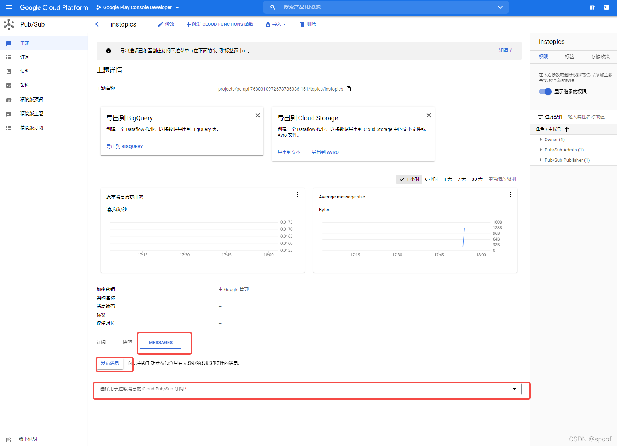Screen dimensions: 617x446
Task: Switch to the 快照 tab below details
Action: coord(127,342)
